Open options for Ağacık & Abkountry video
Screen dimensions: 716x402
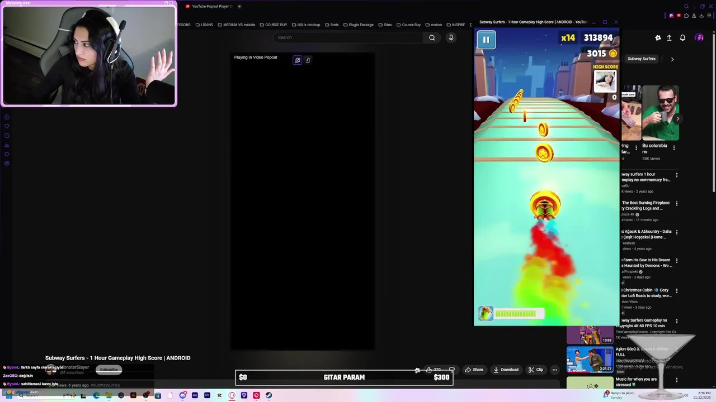(x=677, y=232)
